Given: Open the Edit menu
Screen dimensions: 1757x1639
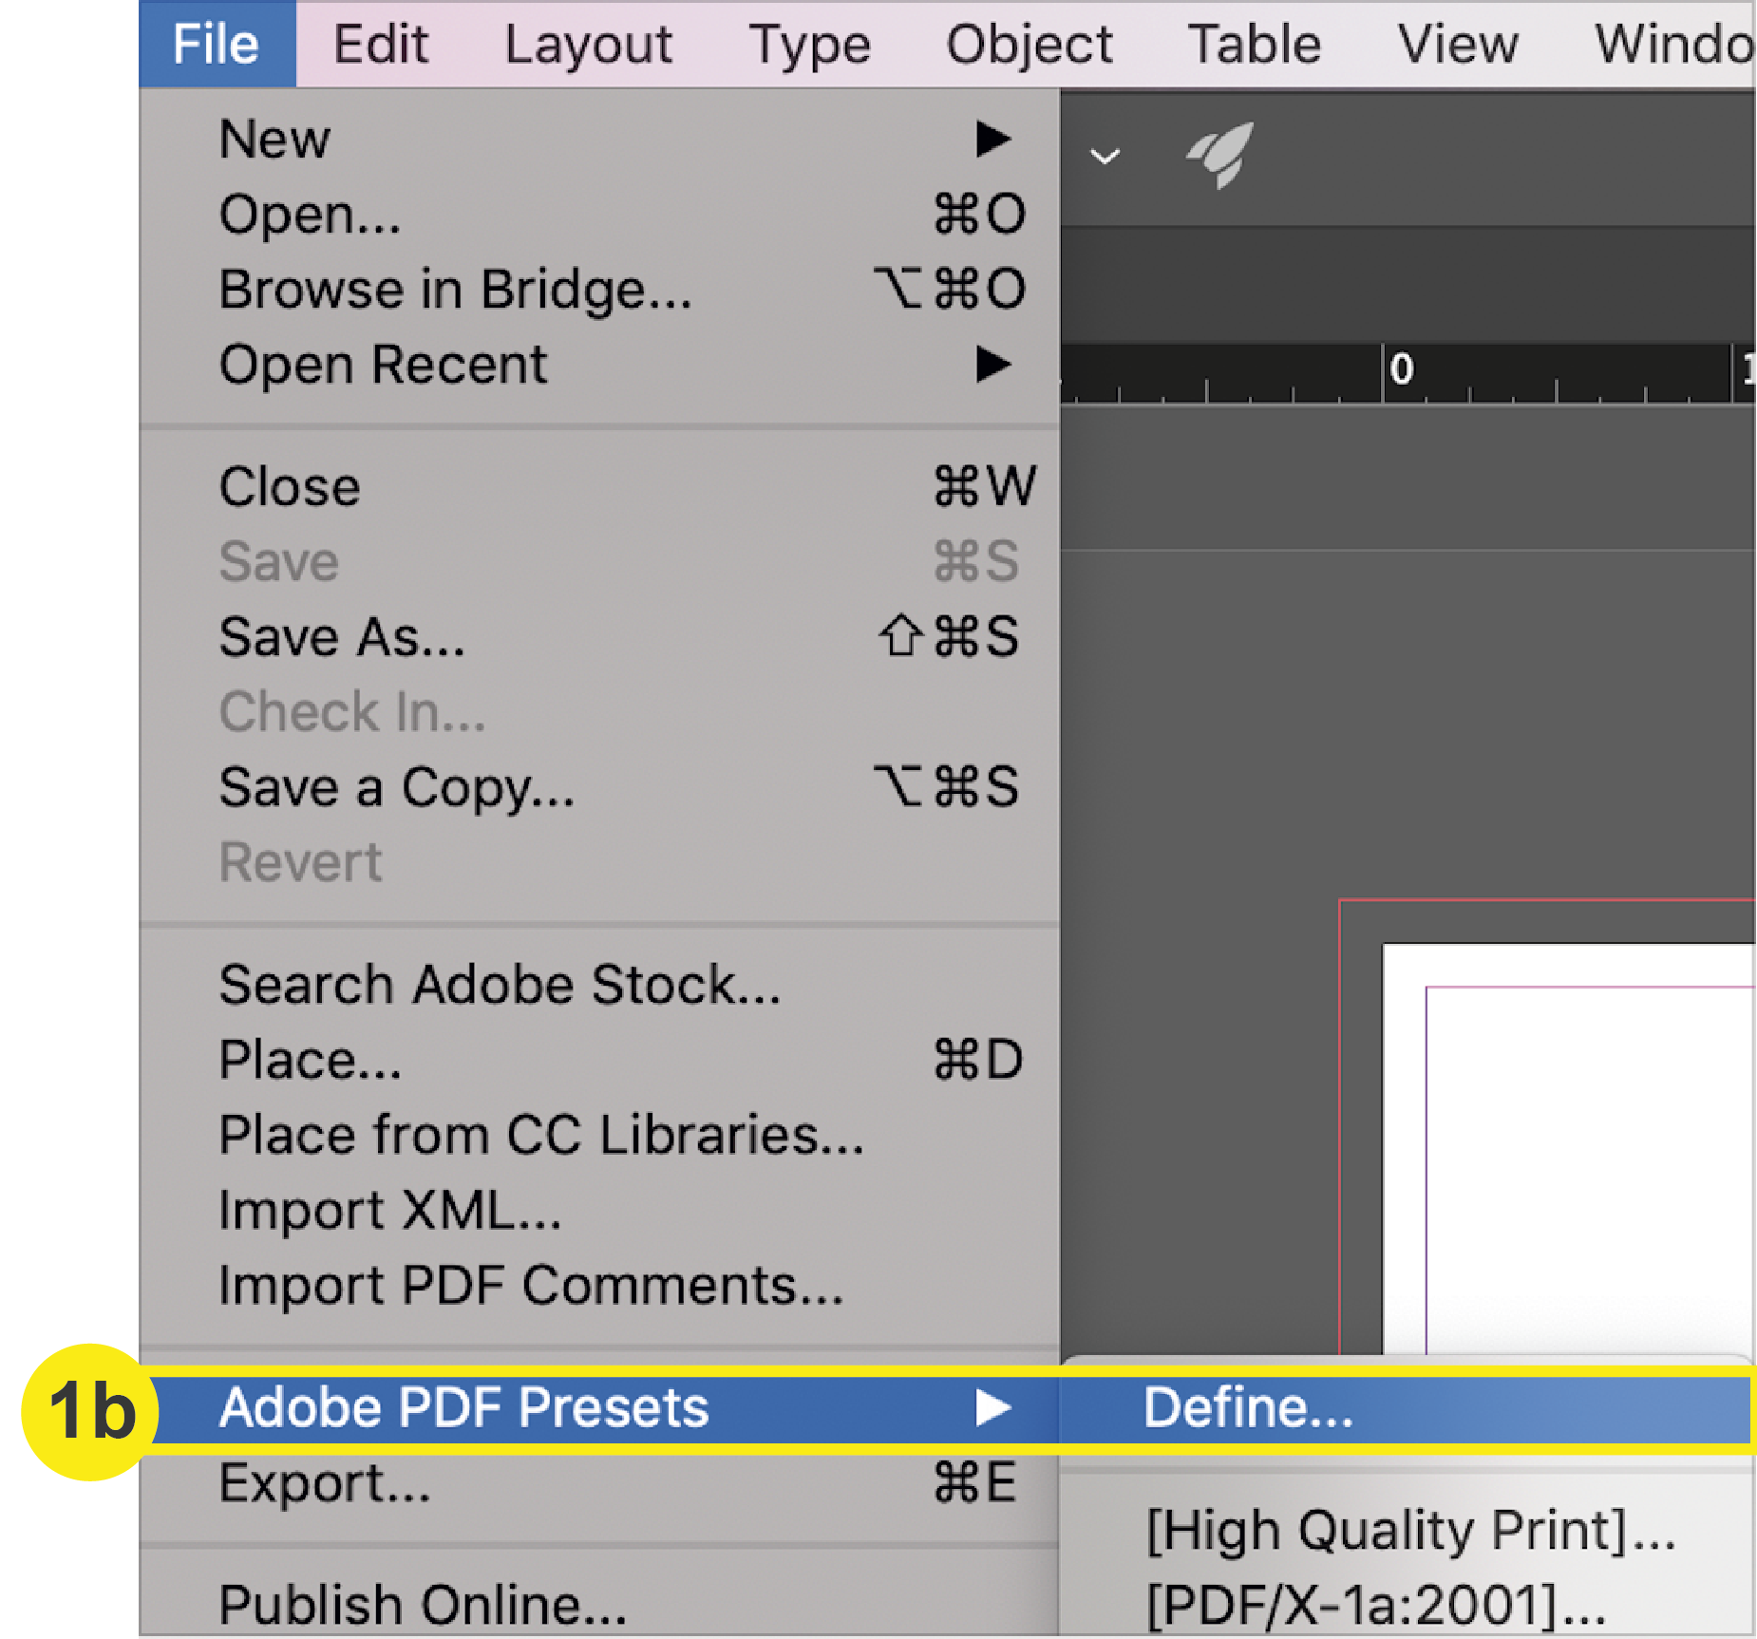Looking at the screenshot, I should tap(380, 44).
